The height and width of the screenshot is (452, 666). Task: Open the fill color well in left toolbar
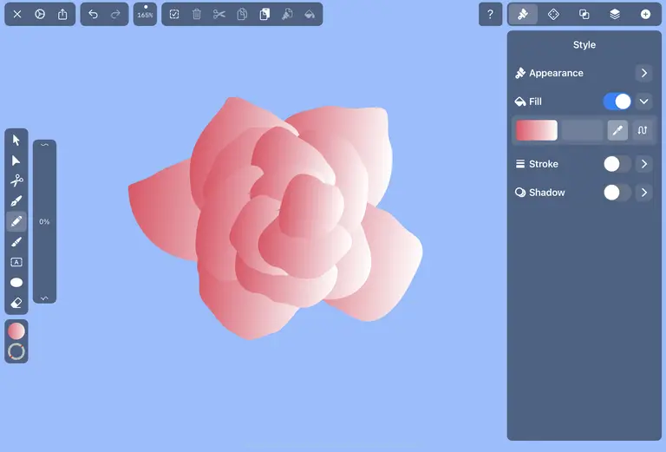click(x=16, y=331)
